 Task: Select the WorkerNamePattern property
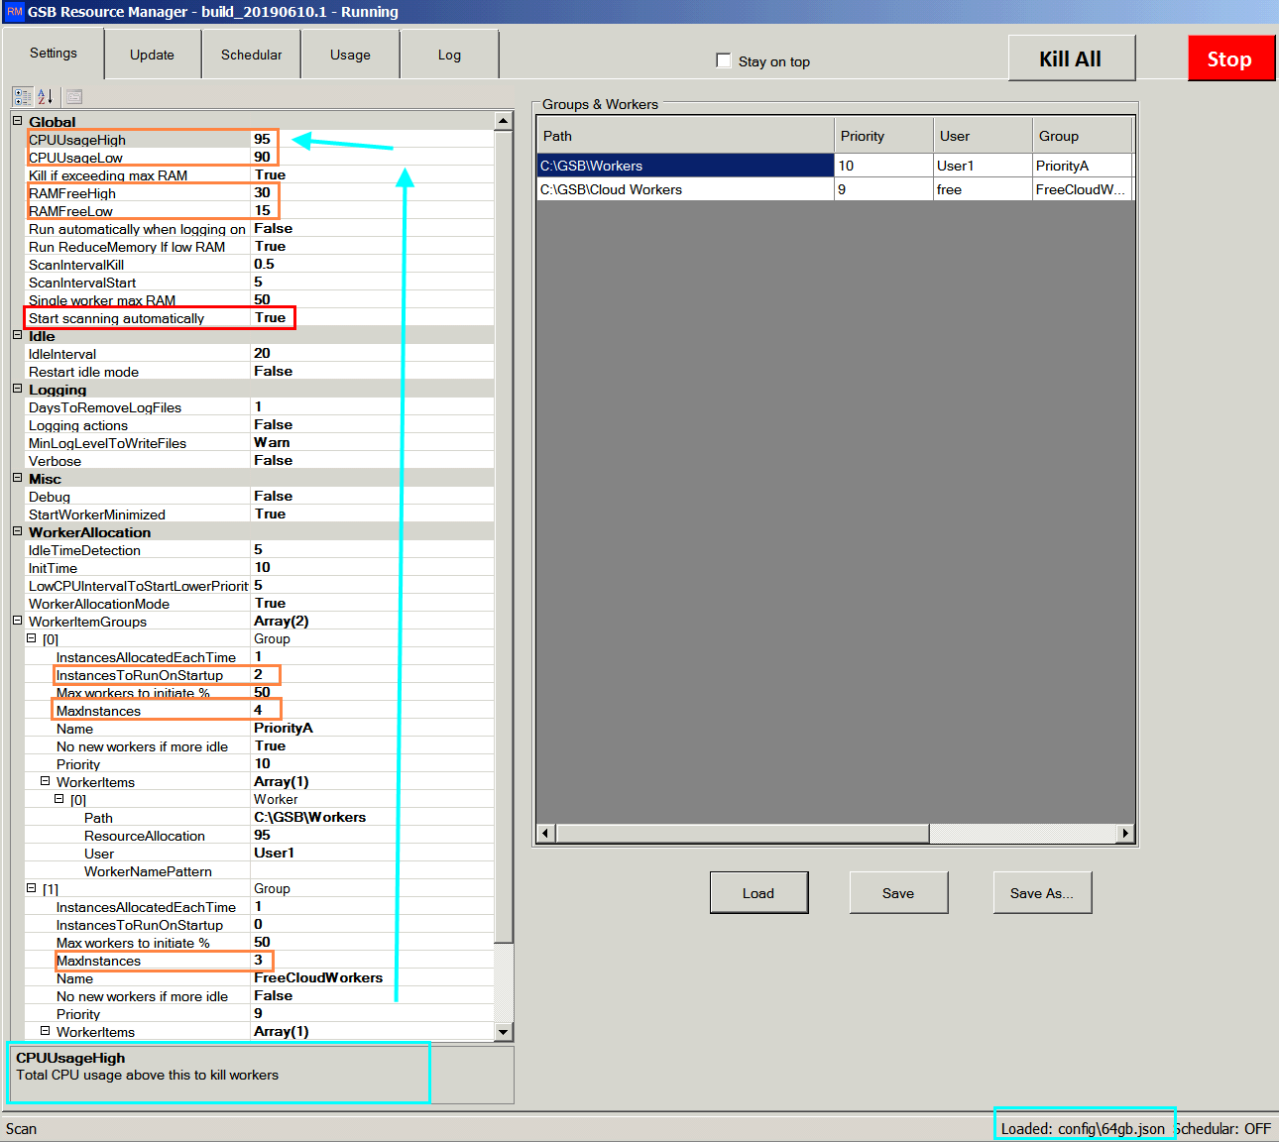click(259, 870)
